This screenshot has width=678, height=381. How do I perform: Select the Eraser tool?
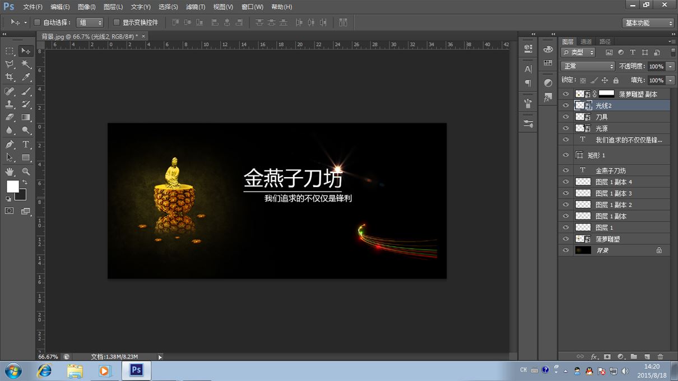[10, 118]
